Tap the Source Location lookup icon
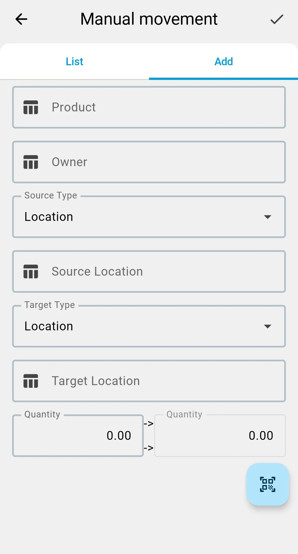 31,271
